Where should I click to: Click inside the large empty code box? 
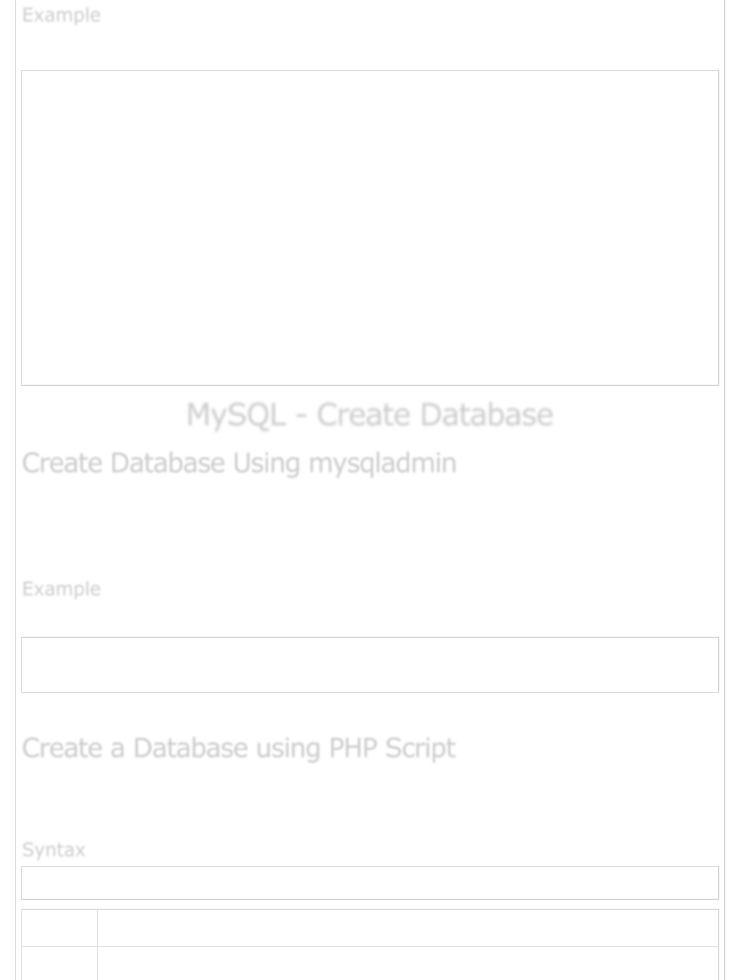pyautogui.click(x=370, y=227)
